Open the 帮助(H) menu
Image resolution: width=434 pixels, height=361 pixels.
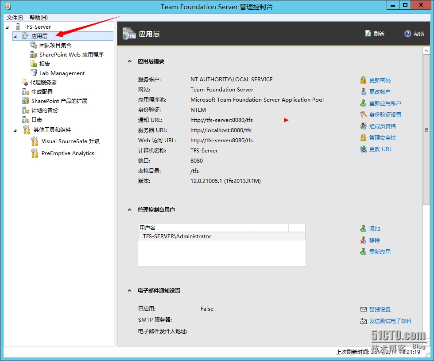[39, 18]
